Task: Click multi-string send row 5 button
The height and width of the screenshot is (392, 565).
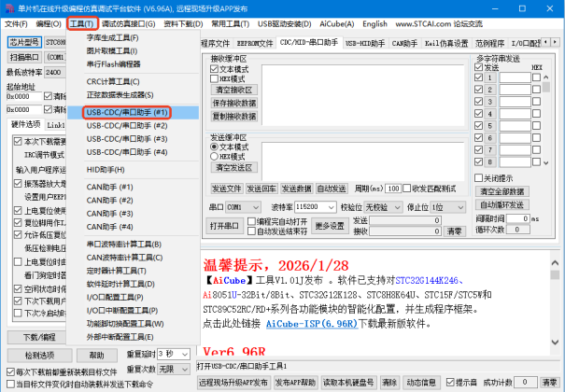Action: 489,126
